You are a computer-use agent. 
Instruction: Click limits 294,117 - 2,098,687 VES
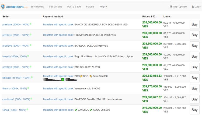click(x=175, y=99)
